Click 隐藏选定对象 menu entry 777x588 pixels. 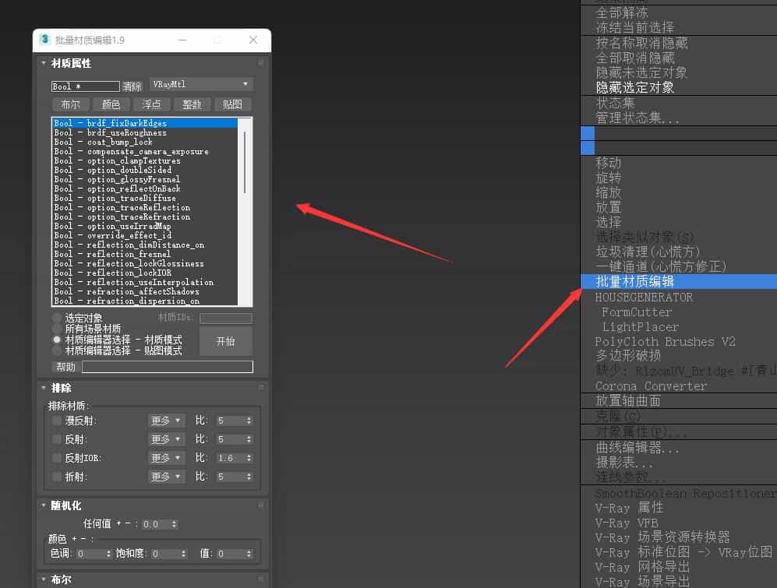tap(635, 88)
